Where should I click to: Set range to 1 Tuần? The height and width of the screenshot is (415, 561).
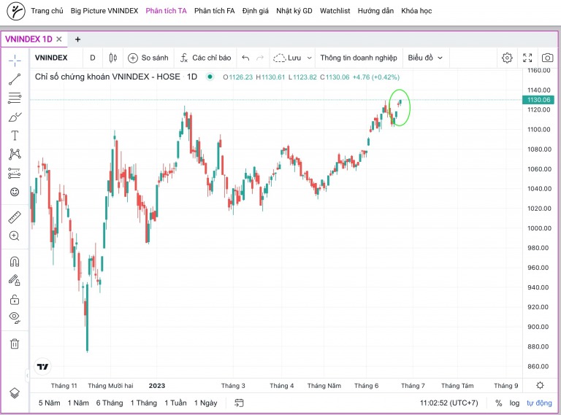pos(175,403)
